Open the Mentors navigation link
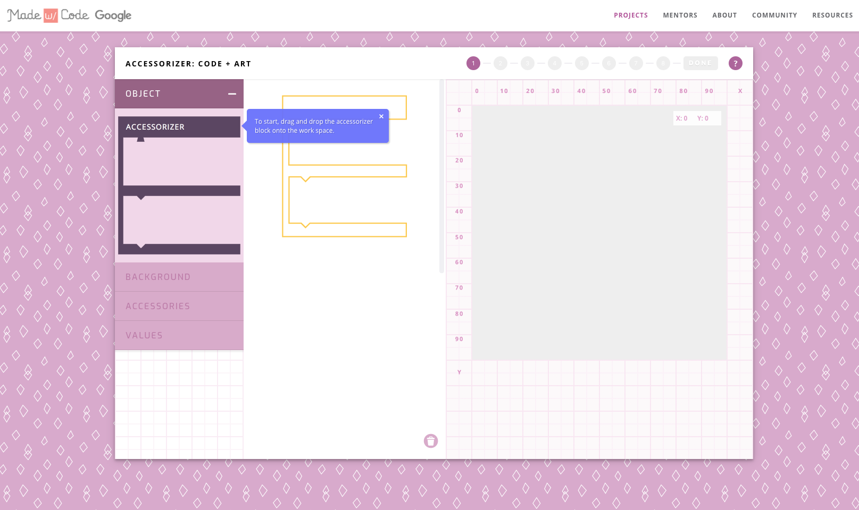 pyautogui.click(x=680, y=15)
